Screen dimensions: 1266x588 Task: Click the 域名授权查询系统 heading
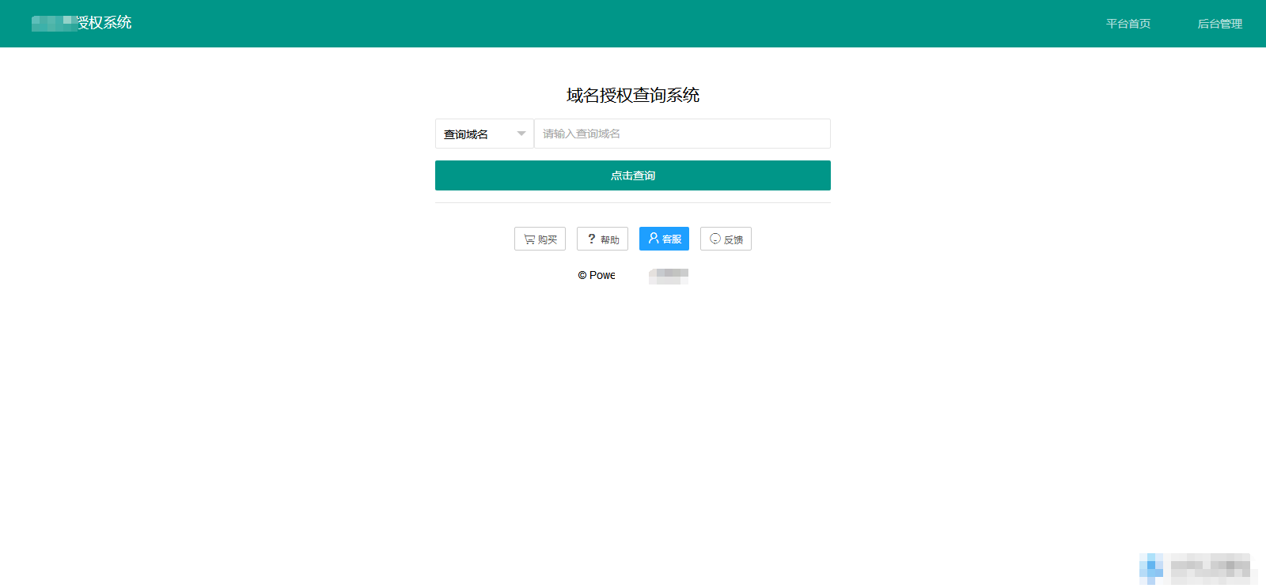(x=633, y=96)
